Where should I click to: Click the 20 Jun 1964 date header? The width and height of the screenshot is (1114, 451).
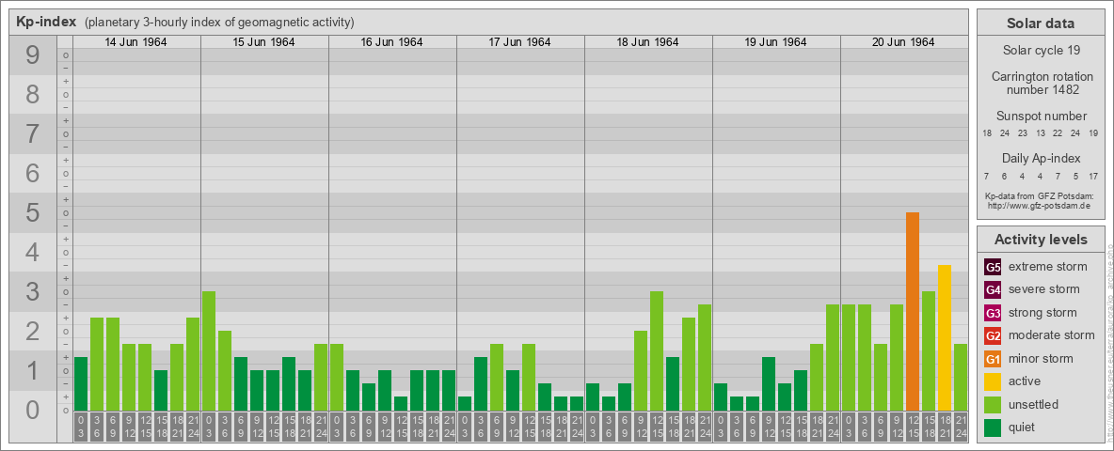[903, 42]
